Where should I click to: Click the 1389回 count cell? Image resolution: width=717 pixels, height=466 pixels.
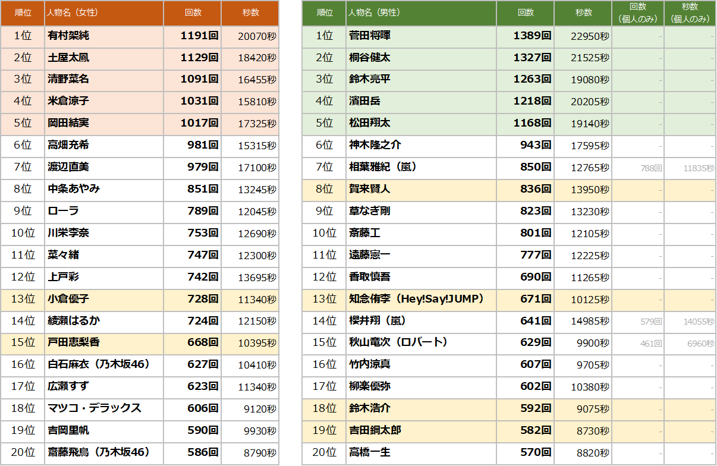pyautogui.click(x=525, y=36)
